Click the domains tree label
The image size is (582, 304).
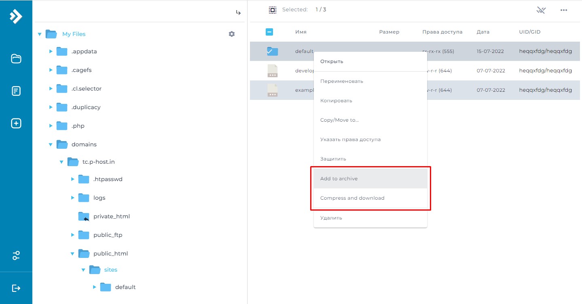pos(84,144)
